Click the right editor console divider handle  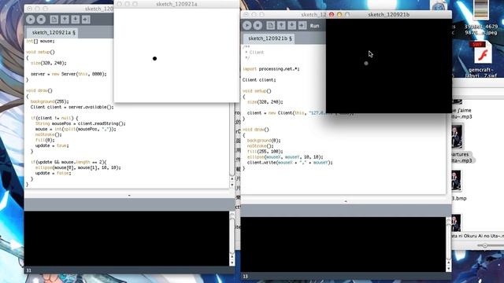pos(346,201)
